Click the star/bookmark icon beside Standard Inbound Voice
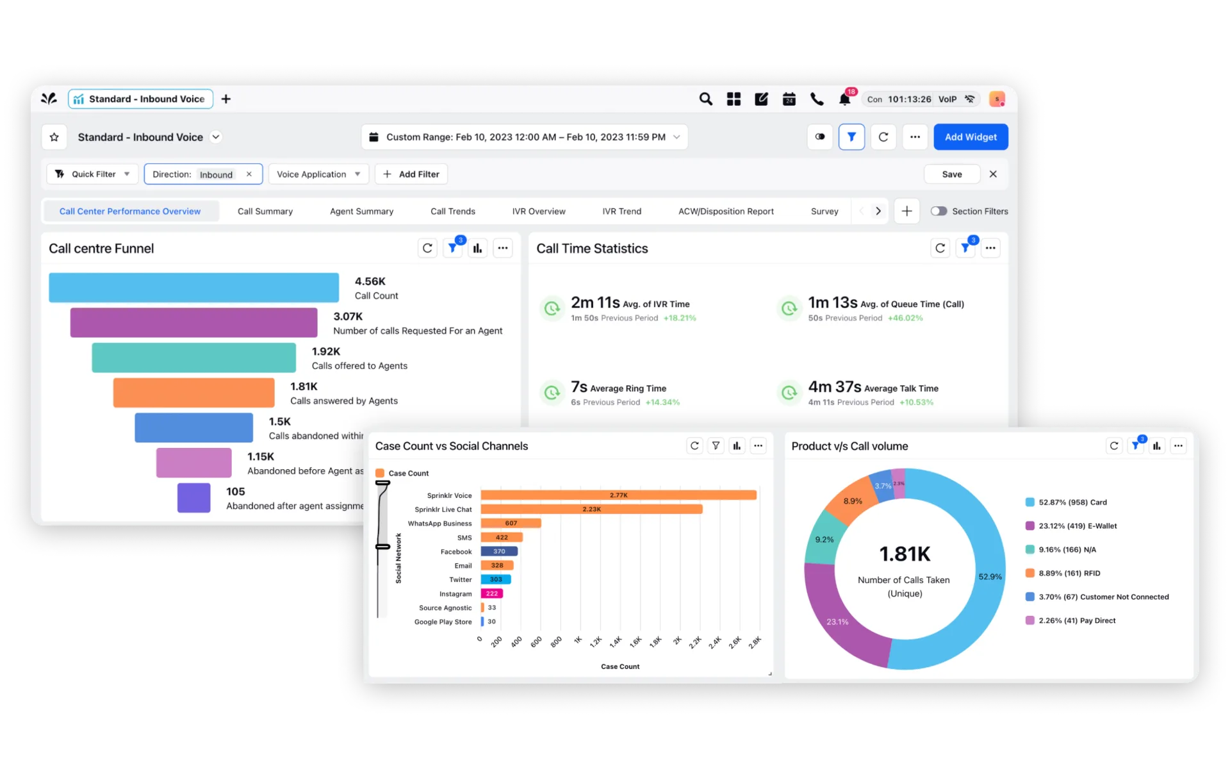The width and height of the screenshot is (1230, 769). 55,136
